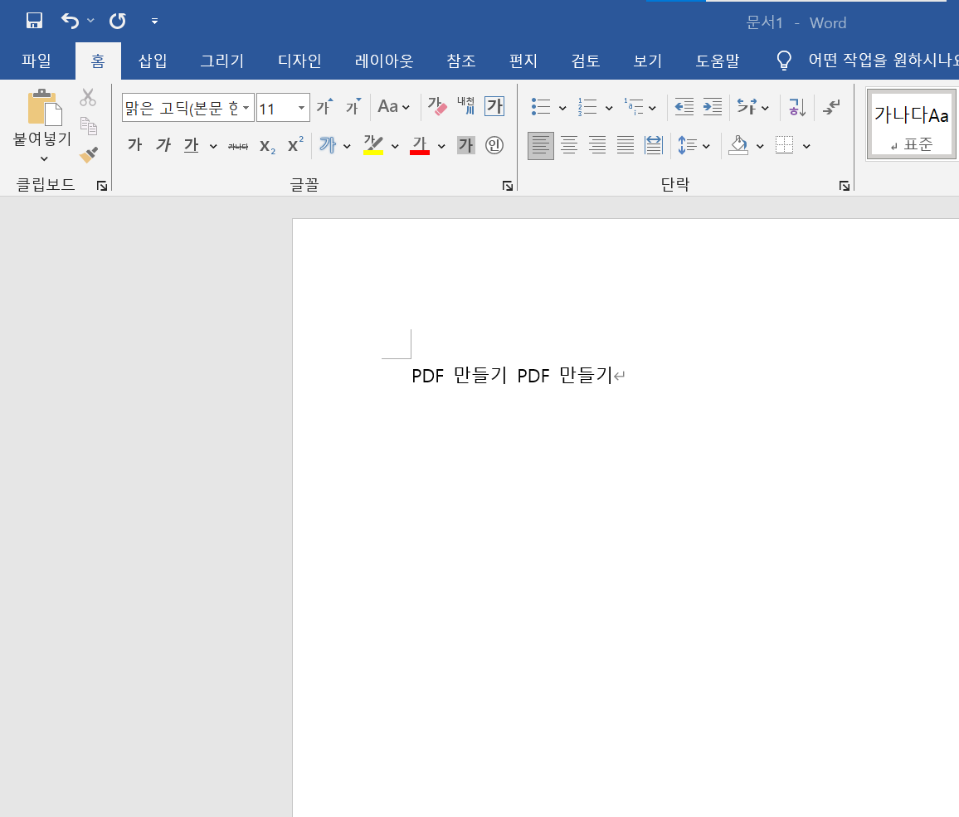Toggle italic formatting
Viewport: 959px width, 817px height.
(x=163, y=144)
